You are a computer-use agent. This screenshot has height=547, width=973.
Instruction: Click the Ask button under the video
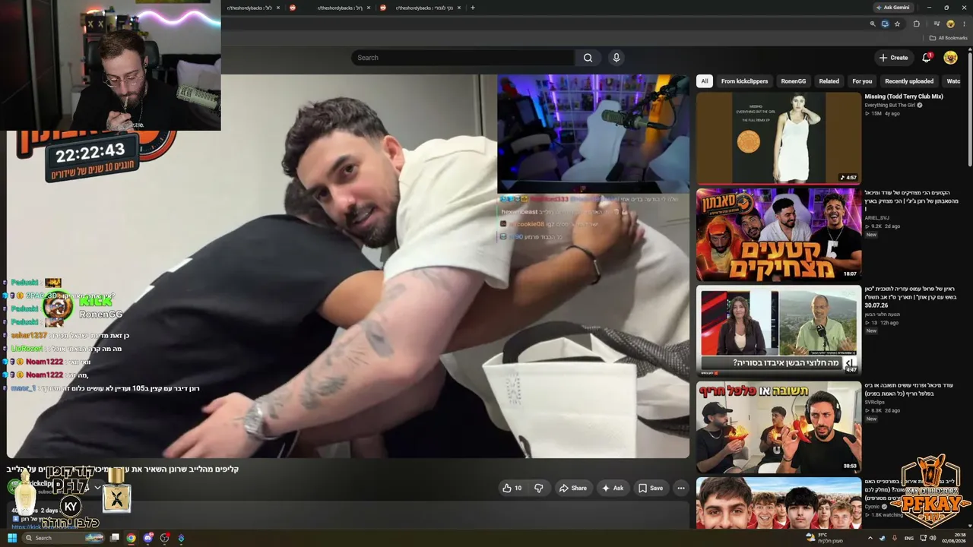(x=613, y=488)
